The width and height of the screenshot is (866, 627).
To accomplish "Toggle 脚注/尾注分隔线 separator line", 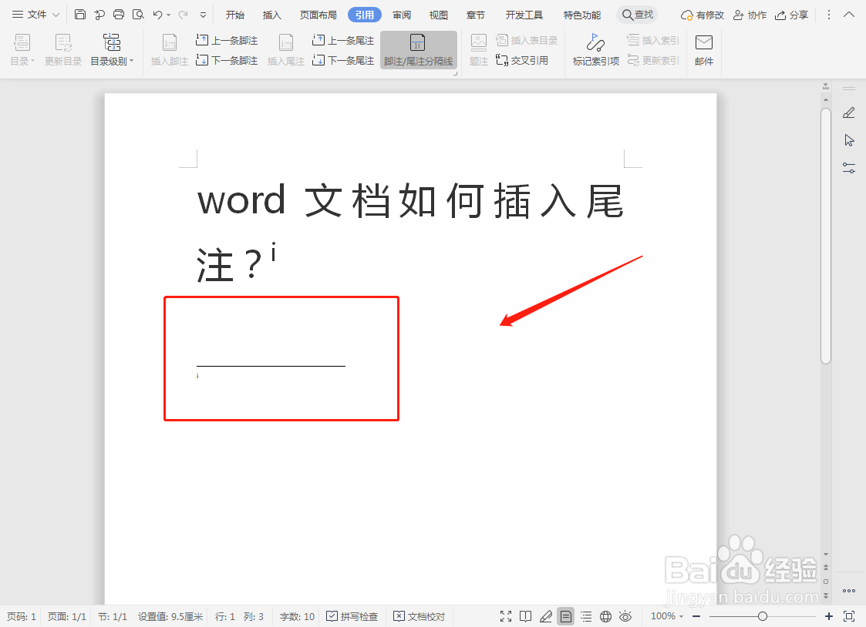I will pyautogui.click(x=418, y=49).
